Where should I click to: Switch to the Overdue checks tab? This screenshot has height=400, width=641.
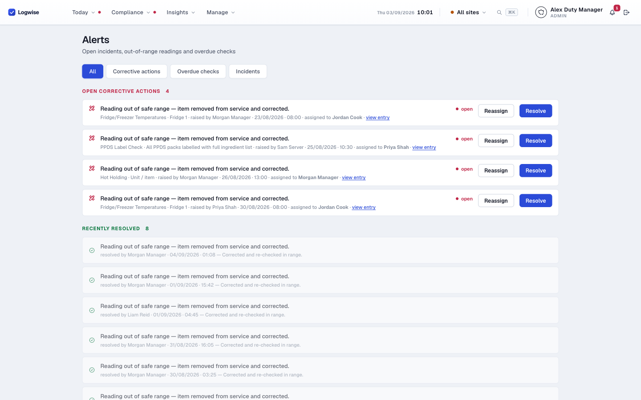pos(198,72)
